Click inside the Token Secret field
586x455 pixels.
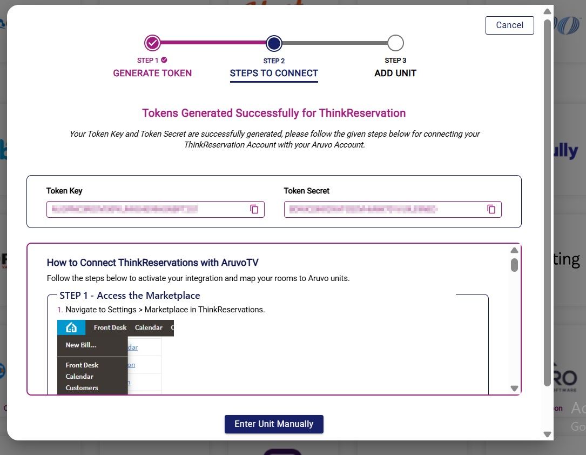393,209
